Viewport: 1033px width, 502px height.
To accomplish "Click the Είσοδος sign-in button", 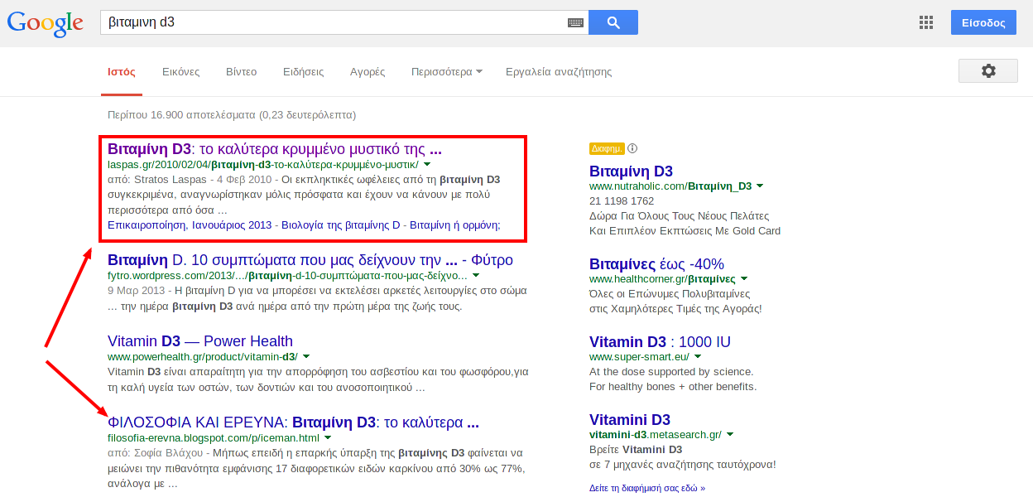I will pos(983,22).
